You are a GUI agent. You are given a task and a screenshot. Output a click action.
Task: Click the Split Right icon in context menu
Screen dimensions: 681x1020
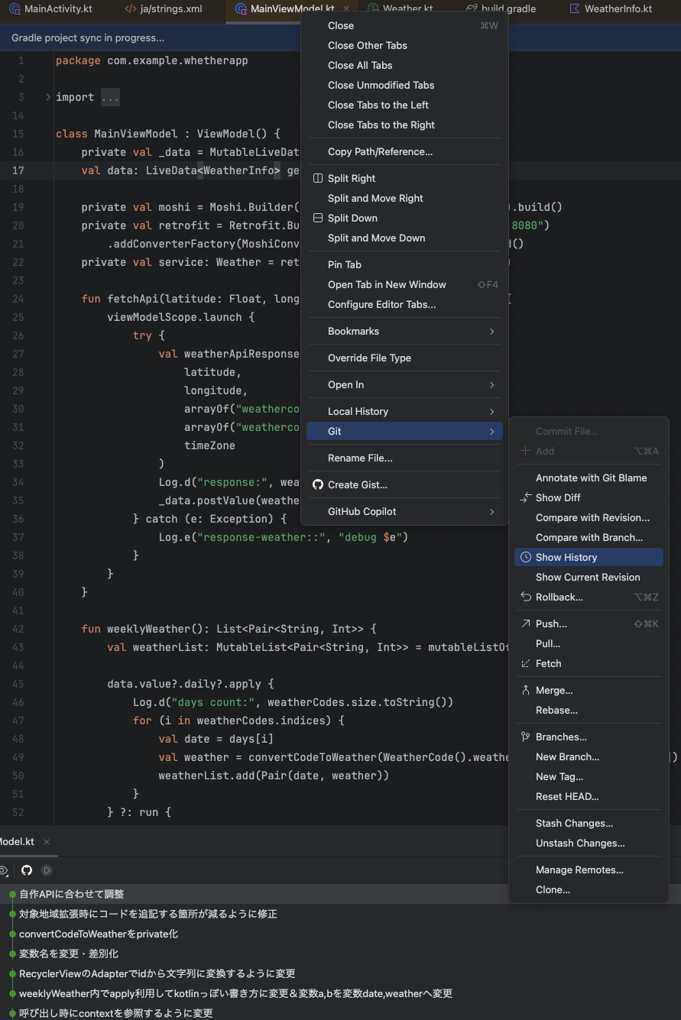pos(318,178)
